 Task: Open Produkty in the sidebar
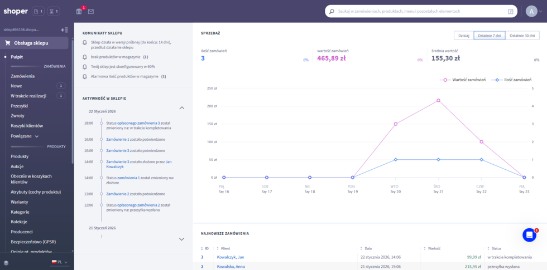[20, 156]
